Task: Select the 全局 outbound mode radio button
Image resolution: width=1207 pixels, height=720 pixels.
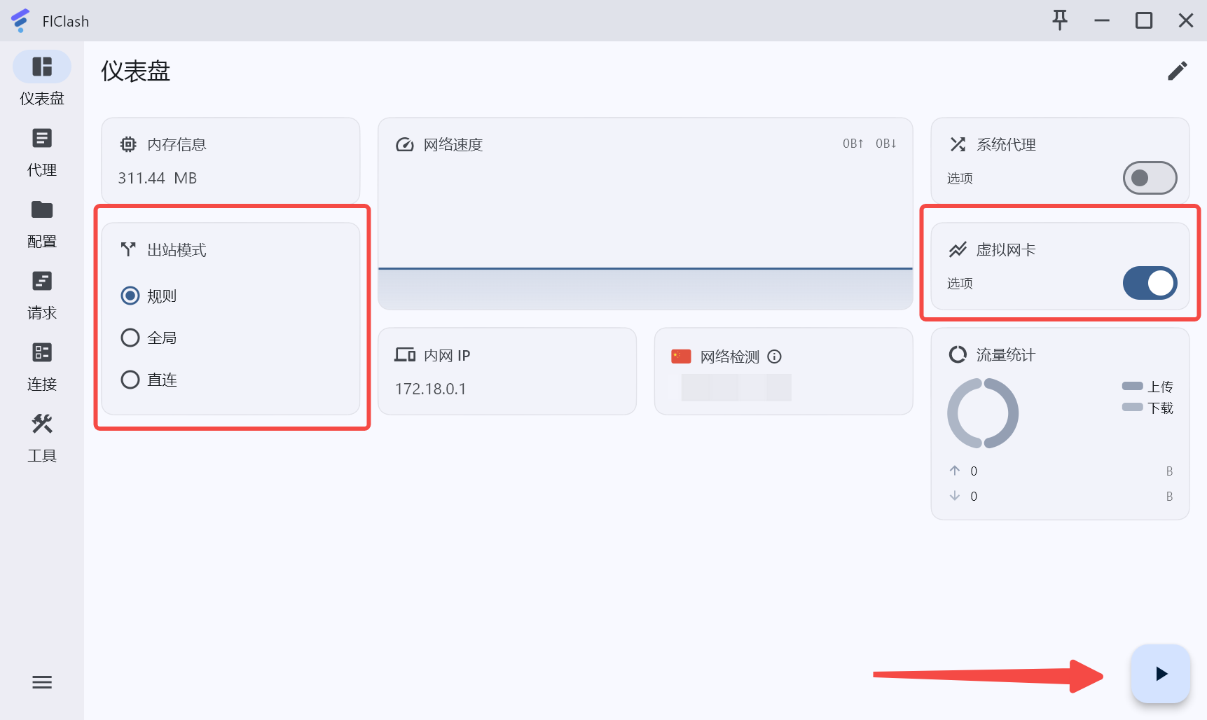Action: [130, 338]
